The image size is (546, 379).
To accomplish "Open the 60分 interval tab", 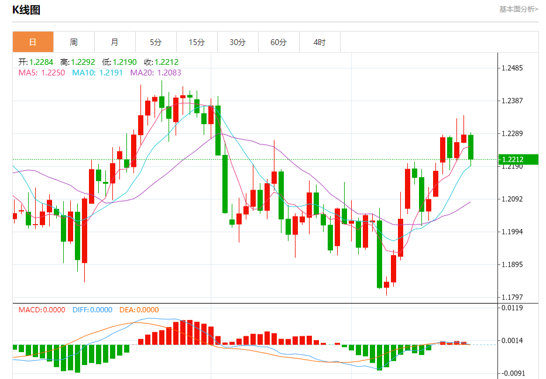I will pyautogui.click(x=279, y=42).
